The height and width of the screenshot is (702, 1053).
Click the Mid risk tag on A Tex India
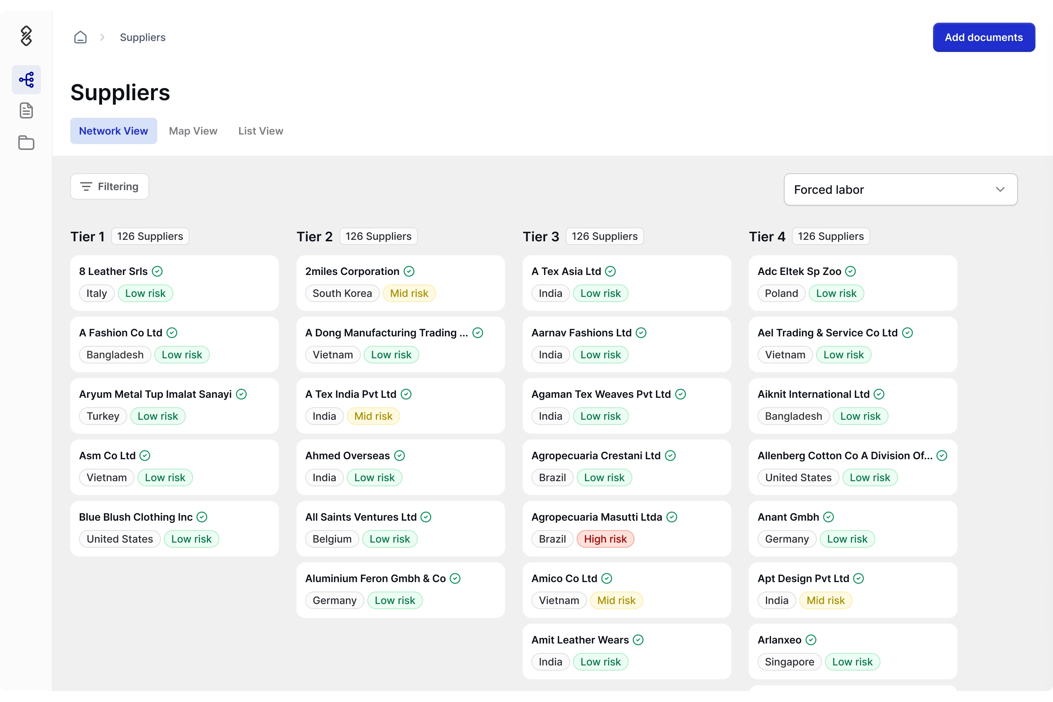(x=373, y=416)
